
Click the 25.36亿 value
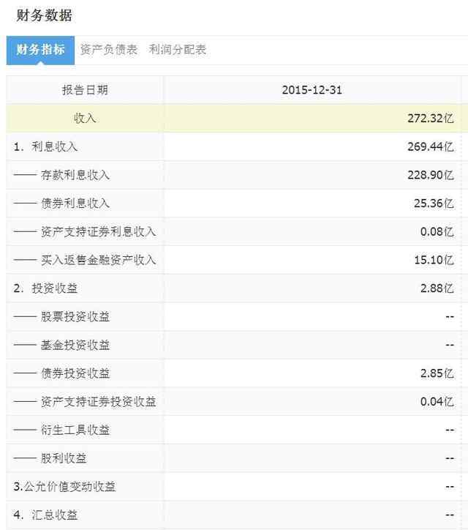coord(434,204)
